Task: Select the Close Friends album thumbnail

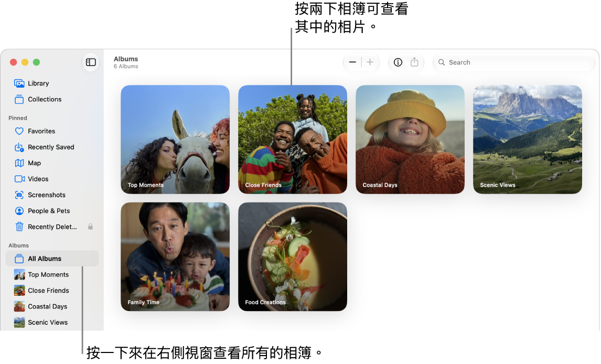Action: pyautogui.click(x=293, y=140)
